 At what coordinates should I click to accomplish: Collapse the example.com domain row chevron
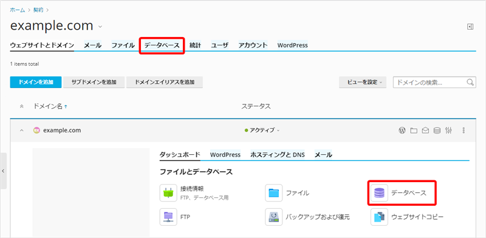pos(21,131)
